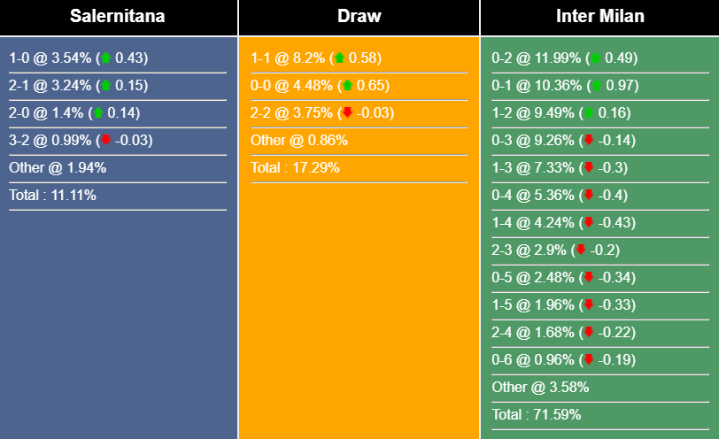This screenshot has width=719, height=439.
Task: Click the green arrow beside 0-0 draw
Action: point(347,86)
